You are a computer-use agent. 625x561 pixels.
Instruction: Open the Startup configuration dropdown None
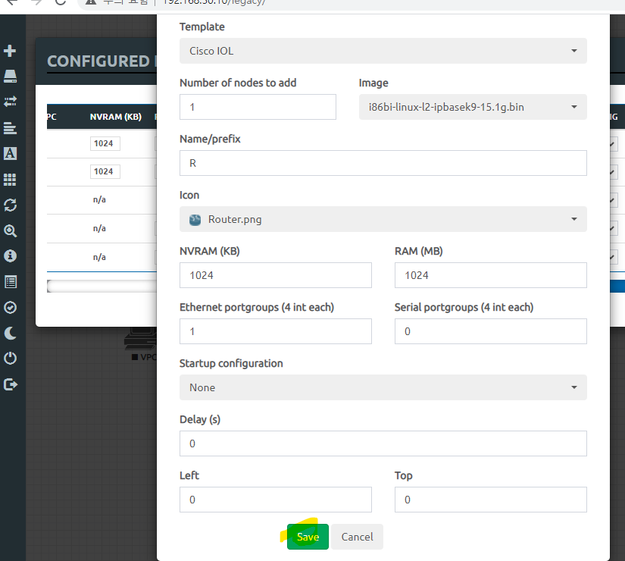pyautogui.click(x=383, y=387)
